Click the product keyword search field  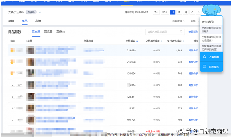click(x=165, y=32)
